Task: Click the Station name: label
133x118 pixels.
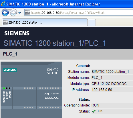Action: tap(79, 72)
